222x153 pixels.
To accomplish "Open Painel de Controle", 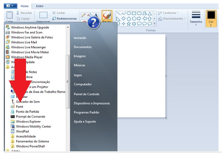I will coord(87,94).
